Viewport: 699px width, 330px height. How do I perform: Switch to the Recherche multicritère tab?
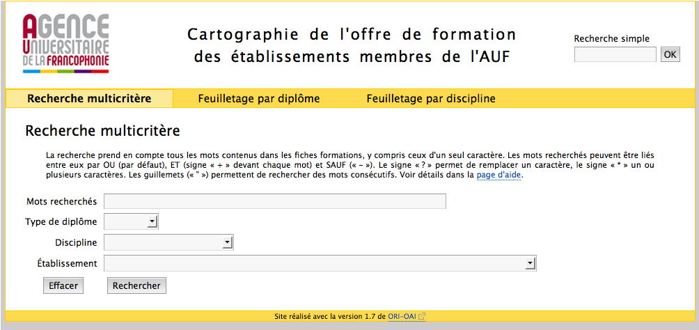[x=89, y=99]
